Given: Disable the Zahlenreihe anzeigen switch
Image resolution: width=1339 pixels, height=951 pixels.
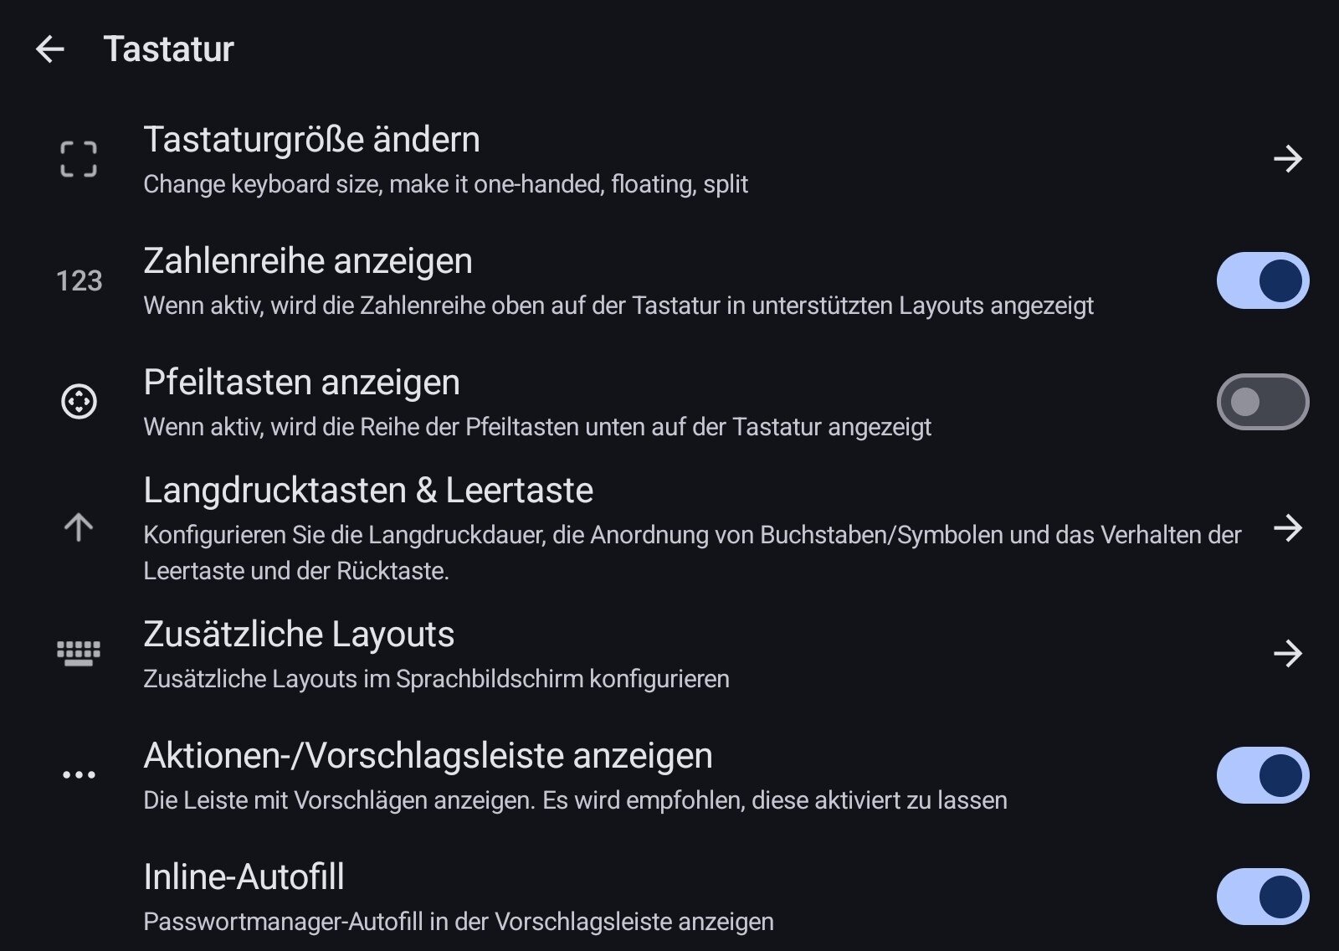Looking at the screenshot, I should (1262, 280).
